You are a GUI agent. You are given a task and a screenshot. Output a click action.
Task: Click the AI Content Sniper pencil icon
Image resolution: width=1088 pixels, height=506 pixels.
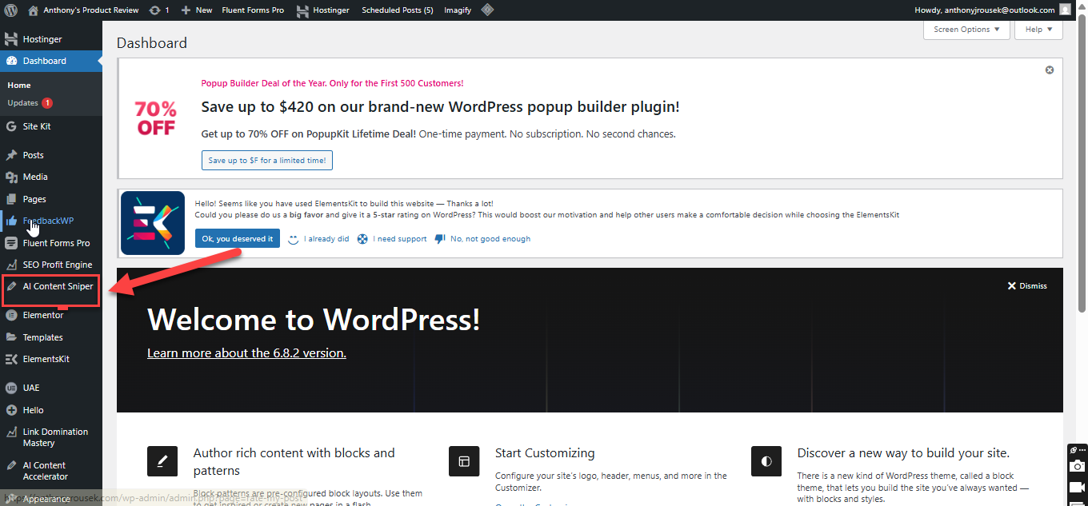coord(11,286)
